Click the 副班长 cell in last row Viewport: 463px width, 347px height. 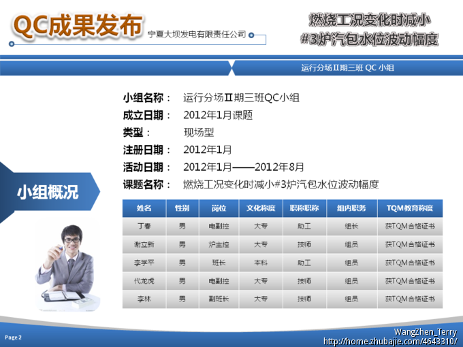(x=219, y=299)
